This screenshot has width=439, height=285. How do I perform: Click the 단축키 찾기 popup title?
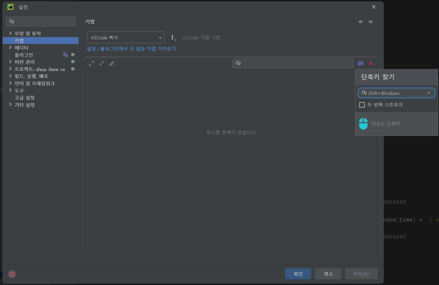click(x=378, y=77)
